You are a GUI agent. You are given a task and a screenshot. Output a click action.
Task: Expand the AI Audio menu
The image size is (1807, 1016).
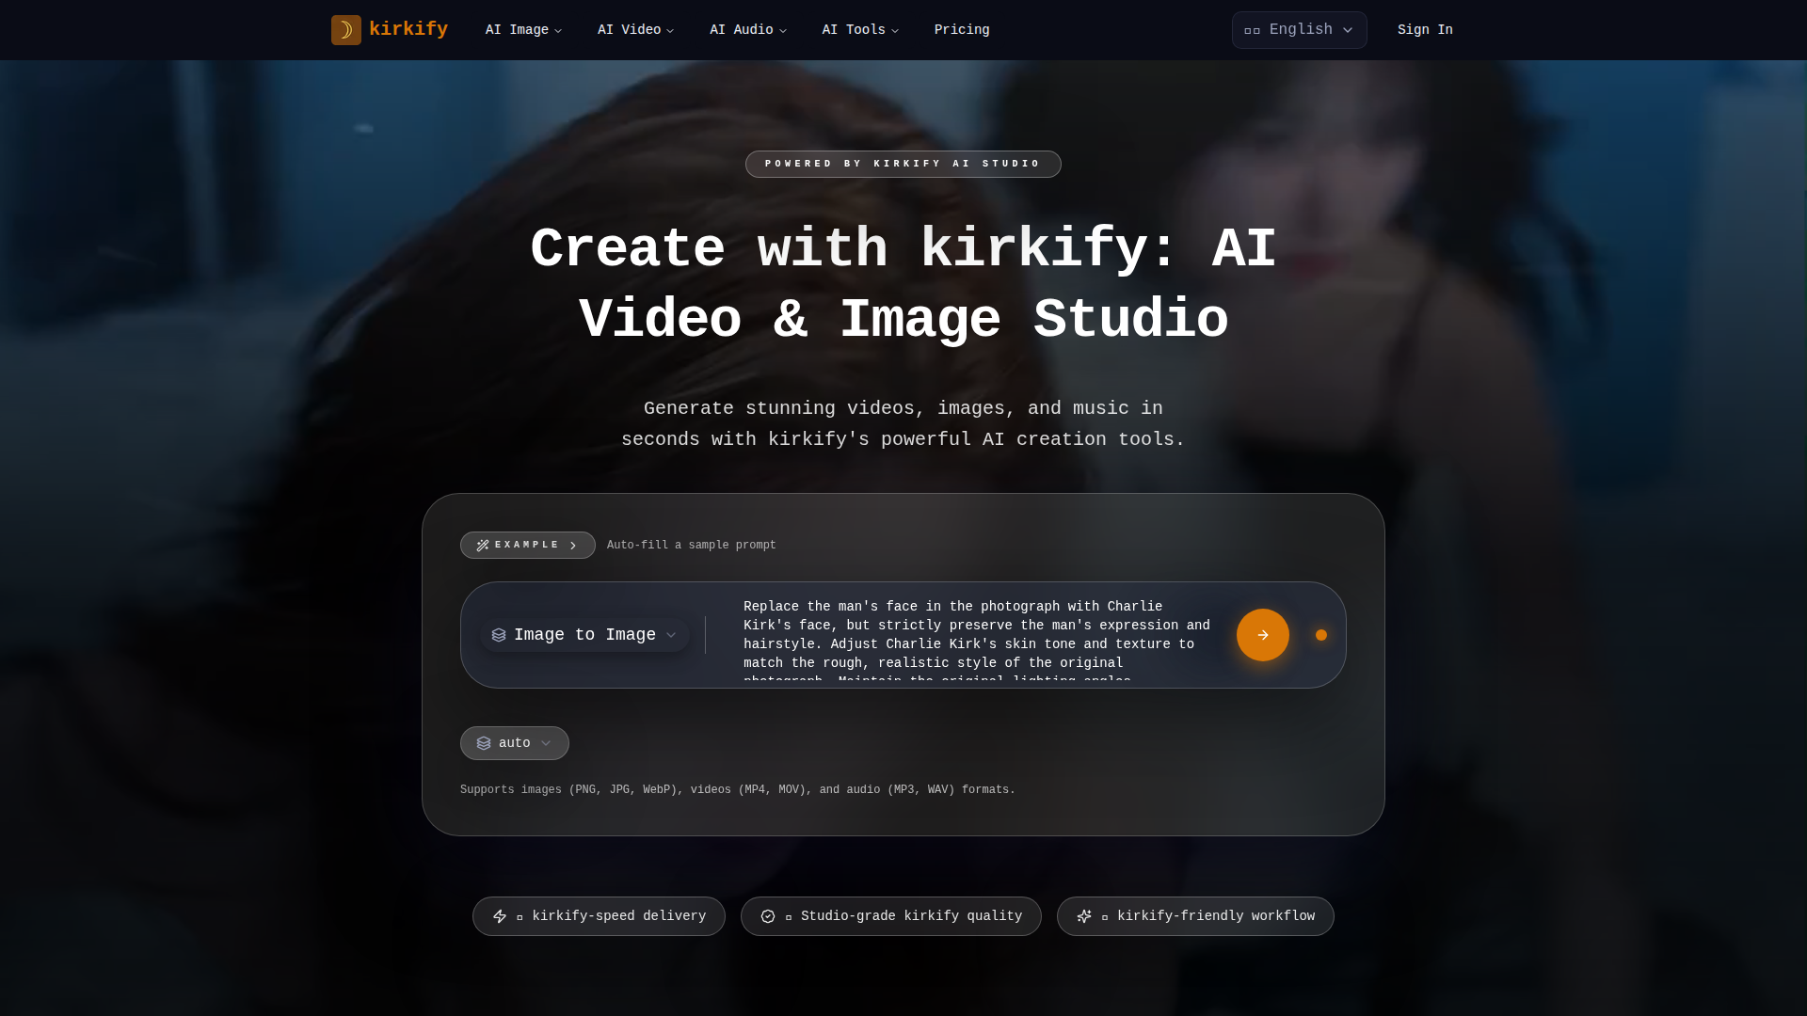tap(747, 30)
